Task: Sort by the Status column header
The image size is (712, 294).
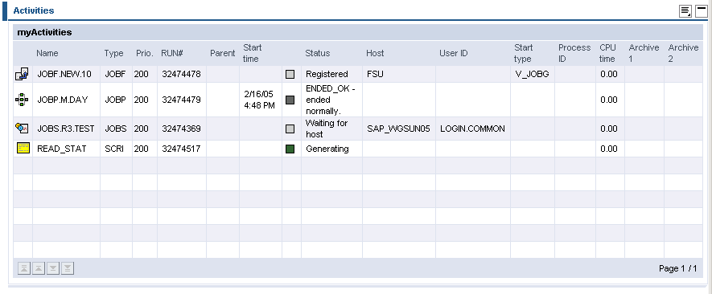Action: click(318, 53)
